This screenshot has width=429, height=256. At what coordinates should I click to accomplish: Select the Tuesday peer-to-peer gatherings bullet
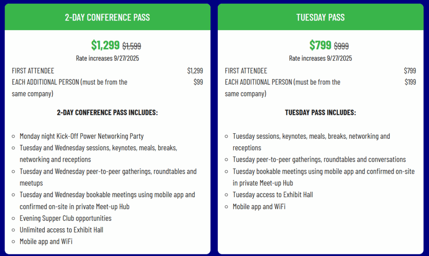pos(319,160)
